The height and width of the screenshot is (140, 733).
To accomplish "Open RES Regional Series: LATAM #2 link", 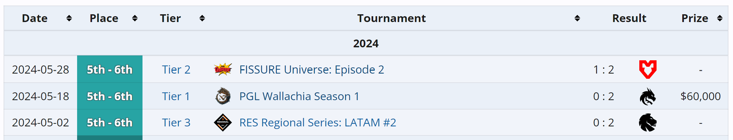I will pos(318,122).
